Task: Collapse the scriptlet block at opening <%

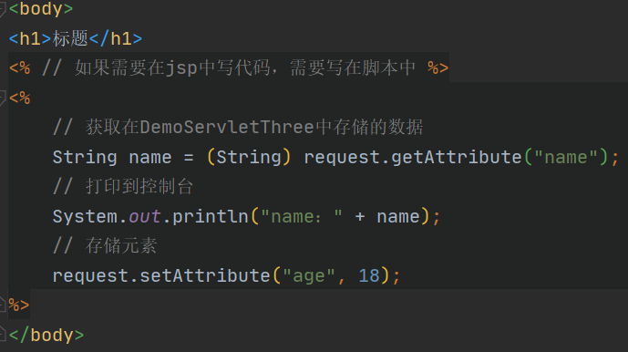Action: click(3, 98)
